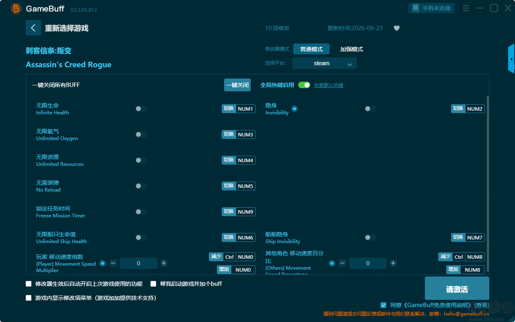
Task: Decrease Player Movement Speed with minus
Action: 113,263
